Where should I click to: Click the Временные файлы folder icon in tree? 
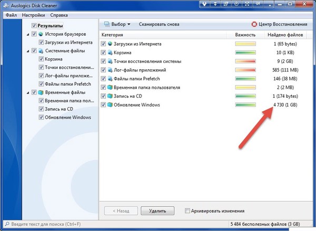coord(41,92)
